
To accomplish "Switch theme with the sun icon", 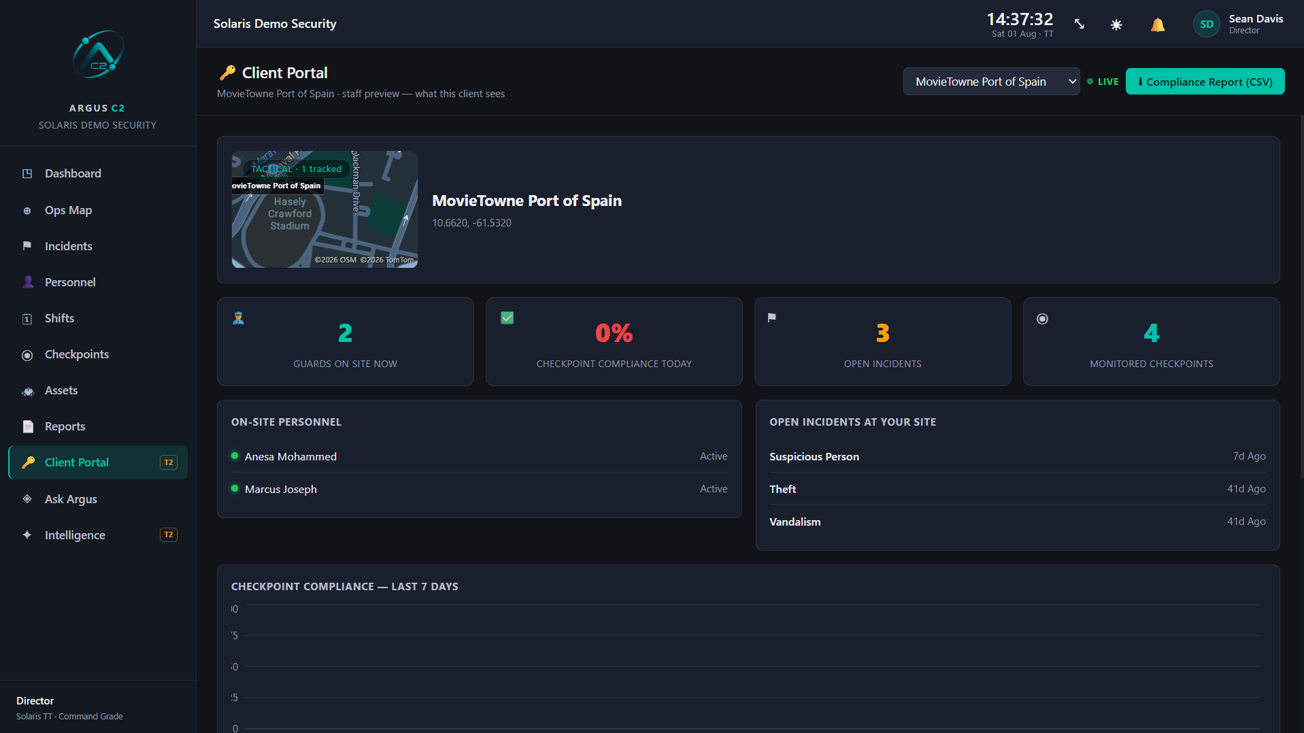I will point(1116,24).
